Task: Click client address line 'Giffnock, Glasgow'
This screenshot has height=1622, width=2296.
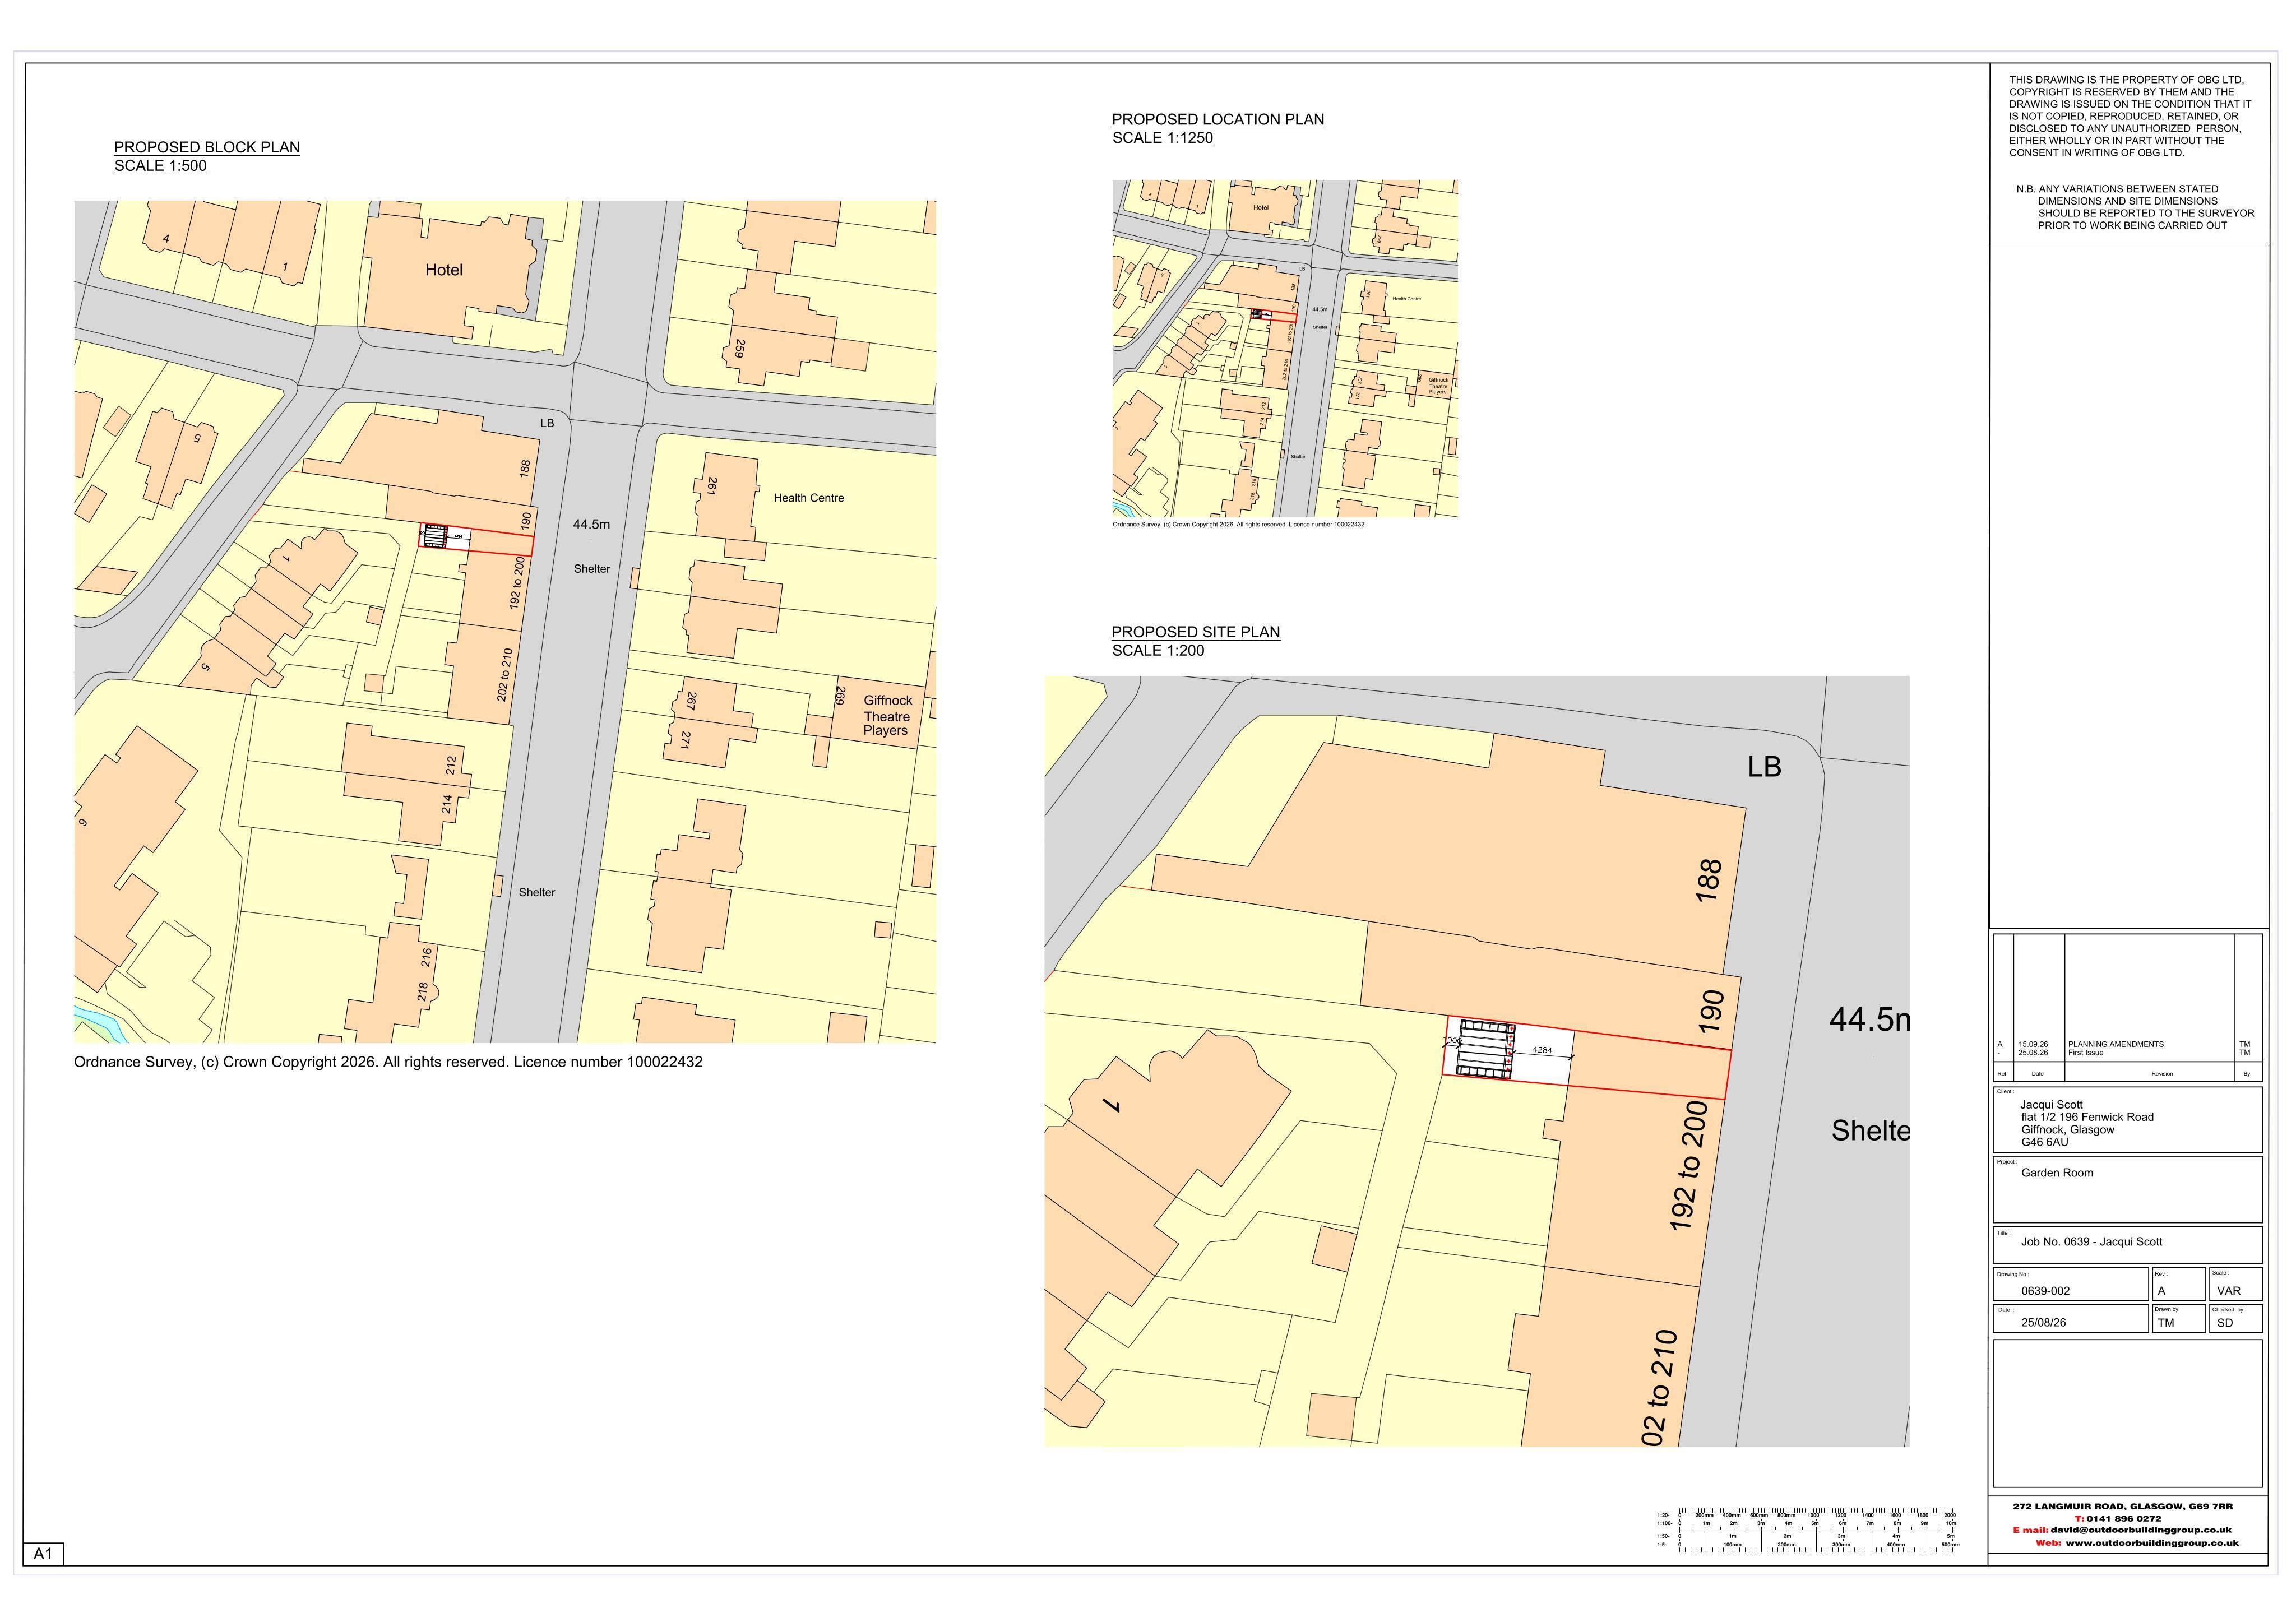Action: point(2067,1130)
